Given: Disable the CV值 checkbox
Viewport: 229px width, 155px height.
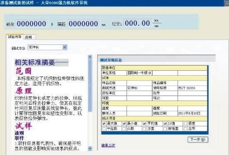Looking at the screenshot, I should (165, 123).
